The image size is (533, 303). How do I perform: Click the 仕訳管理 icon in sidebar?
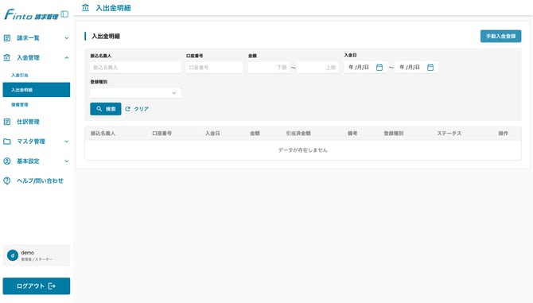[x=7, y=122]
